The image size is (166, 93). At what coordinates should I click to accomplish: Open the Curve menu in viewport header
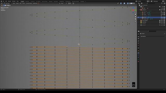tap(24, 3)
